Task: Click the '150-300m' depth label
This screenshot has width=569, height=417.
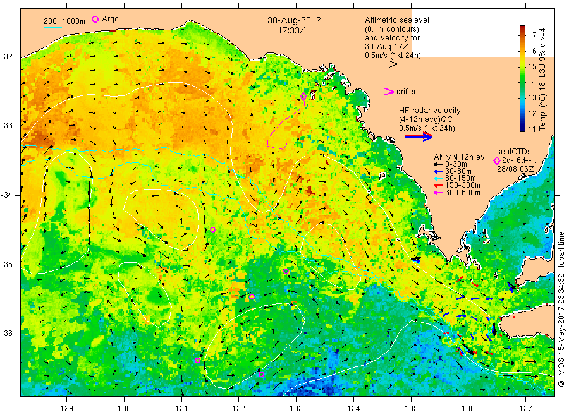Action: [x=463, y=186]
